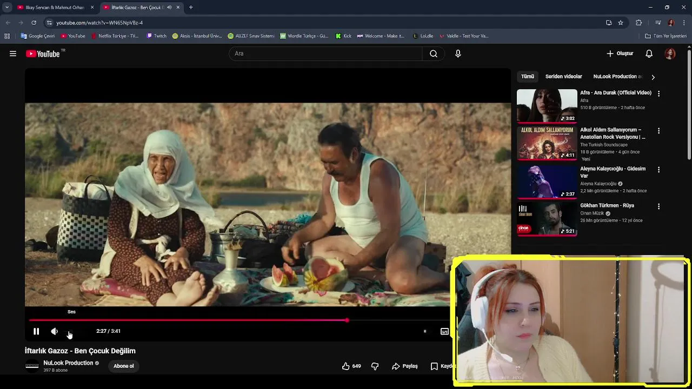Start voice search with the microphone icon
The height and width of the screenshot is (389, 692).
pos(458,53)
